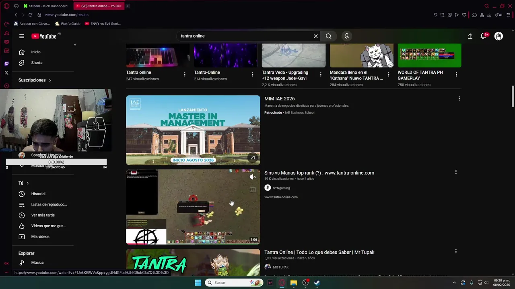The image size is (515, 289).
Task: Click the magnifier search button
Action: 329,36
